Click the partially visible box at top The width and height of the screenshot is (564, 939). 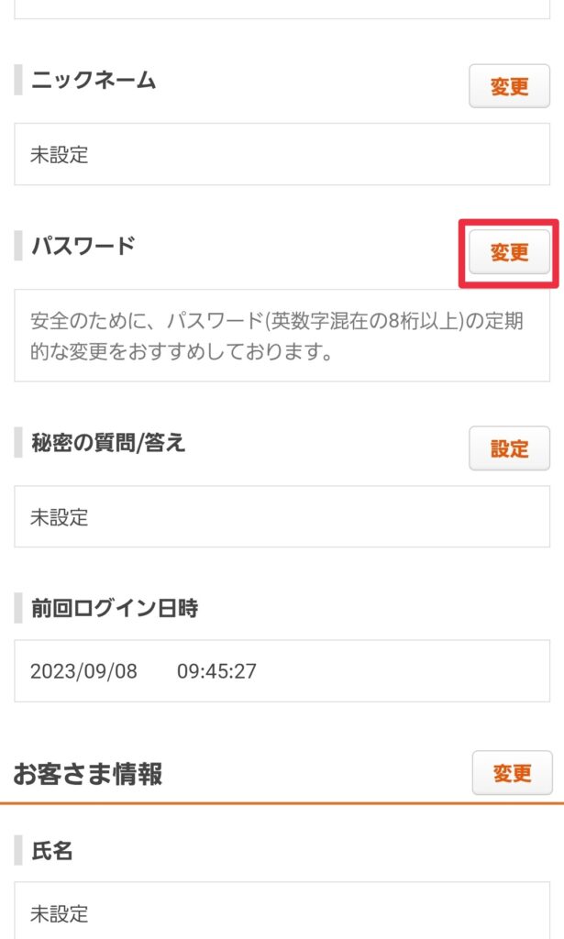click(282, 9)
